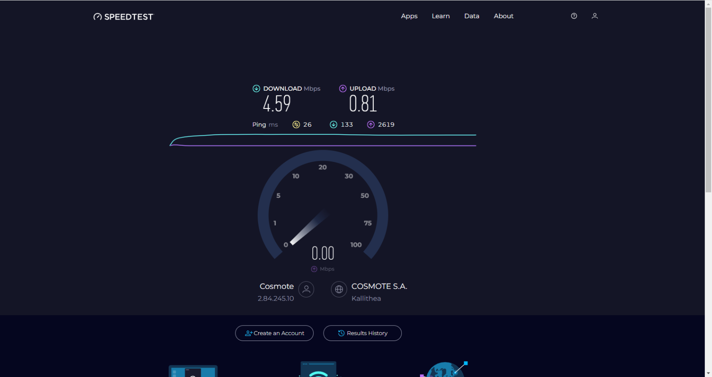This screenshot has height=377, width=712.
Task: Click the globe illustration thumbnail
Action: coord(444,369)
